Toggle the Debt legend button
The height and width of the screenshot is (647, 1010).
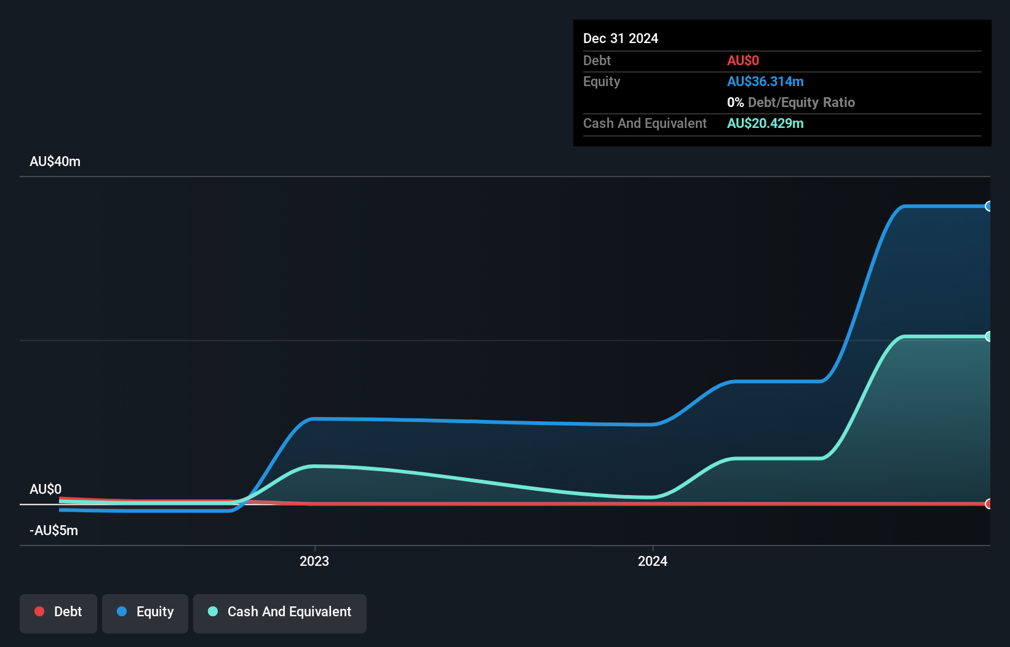click(x=58, y=613)
